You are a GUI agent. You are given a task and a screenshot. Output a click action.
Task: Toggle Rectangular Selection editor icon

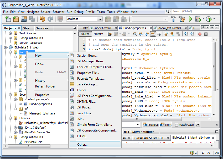[159, 34]
